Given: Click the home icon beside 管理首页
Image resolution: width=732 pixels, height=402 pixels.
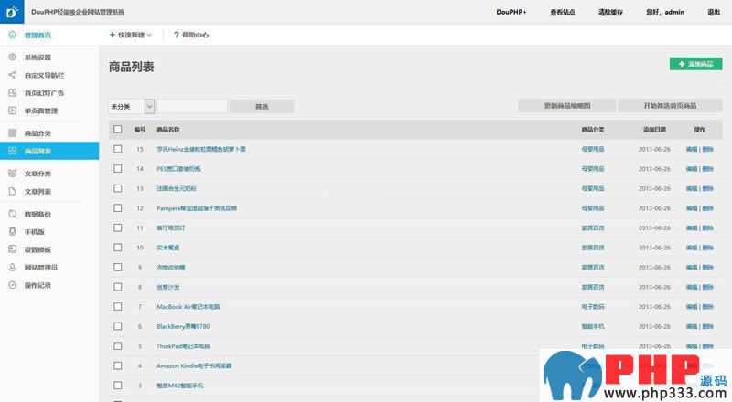Looking at the screenshot, I should (x=13, y=35).
